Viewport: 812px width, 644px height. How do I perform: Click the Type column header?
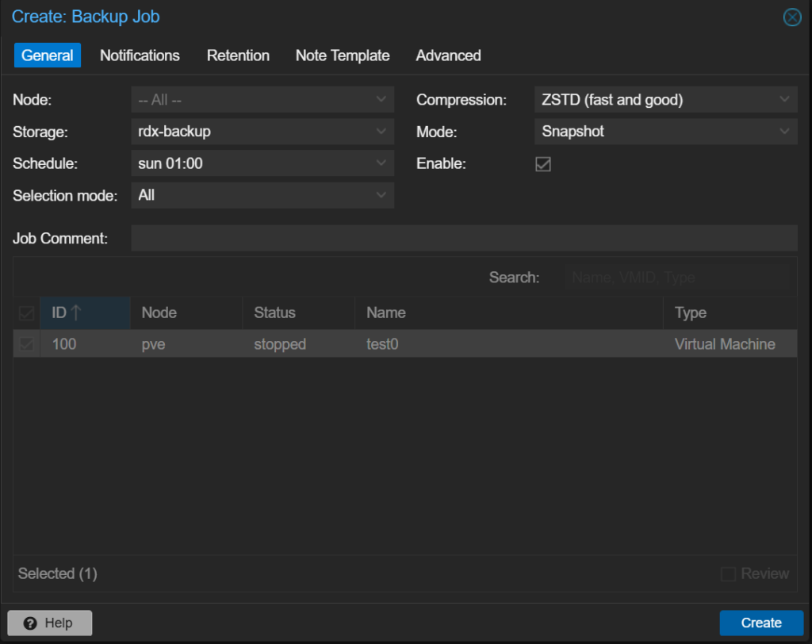point(730,313)
